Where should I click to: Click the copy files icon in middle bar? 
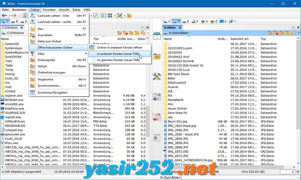click(x=157, y=96)
